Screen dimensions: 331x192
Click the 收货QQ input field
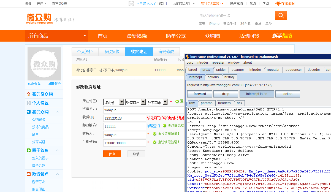124,118
